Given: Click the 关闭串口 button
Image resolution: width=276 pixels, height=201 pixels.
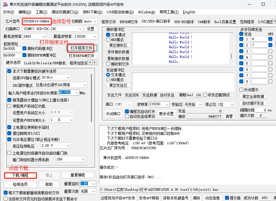Looking at the screenshot, I should point(113,114).
